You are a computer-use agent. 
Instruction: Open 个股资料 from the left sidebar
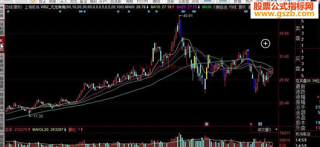coord(2,63)
